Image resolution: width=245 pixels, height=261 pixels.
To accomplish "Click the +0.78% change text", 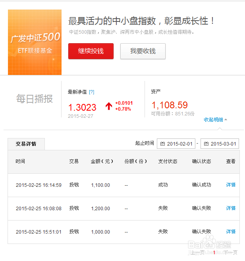I will pyautogui.click(x=123, y=109).
